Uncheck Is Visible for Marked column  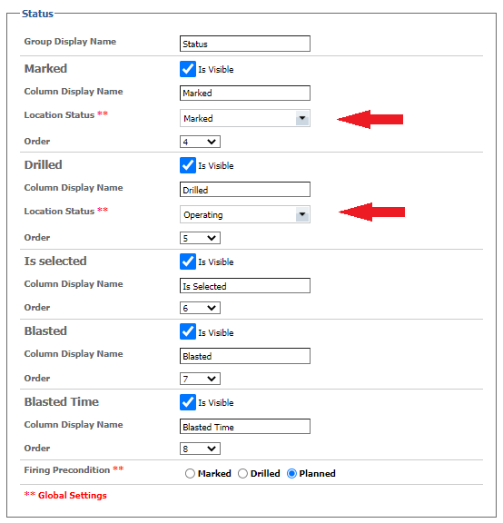click(187, 69)
